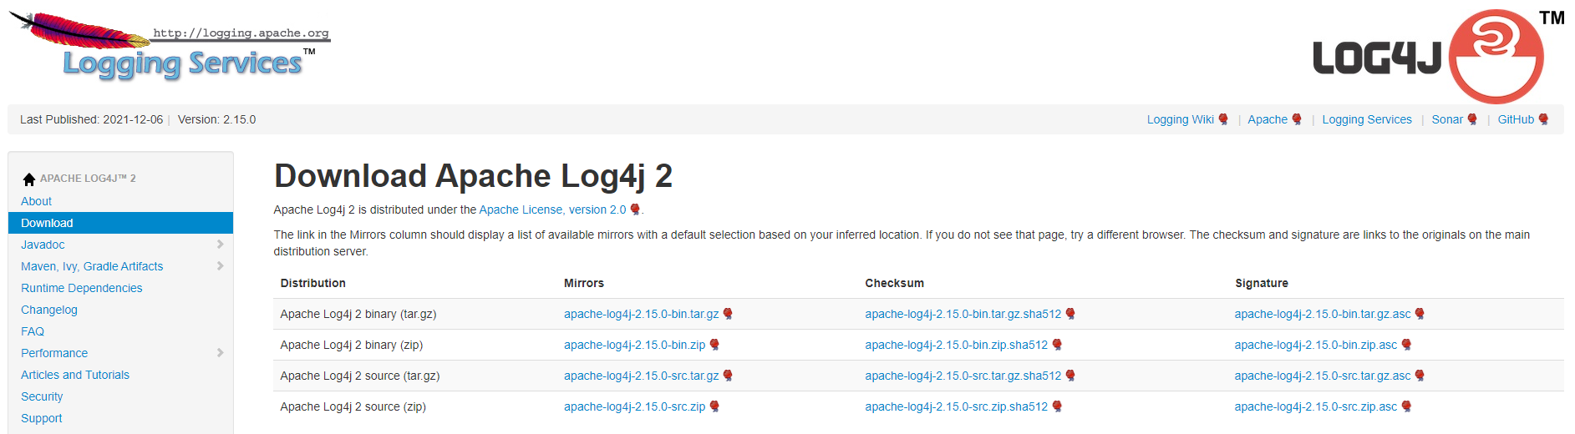Click external icon after bin.tar.gz.sha512 checksum
The image size is (1575, 434).
(x=1070, y=314)
